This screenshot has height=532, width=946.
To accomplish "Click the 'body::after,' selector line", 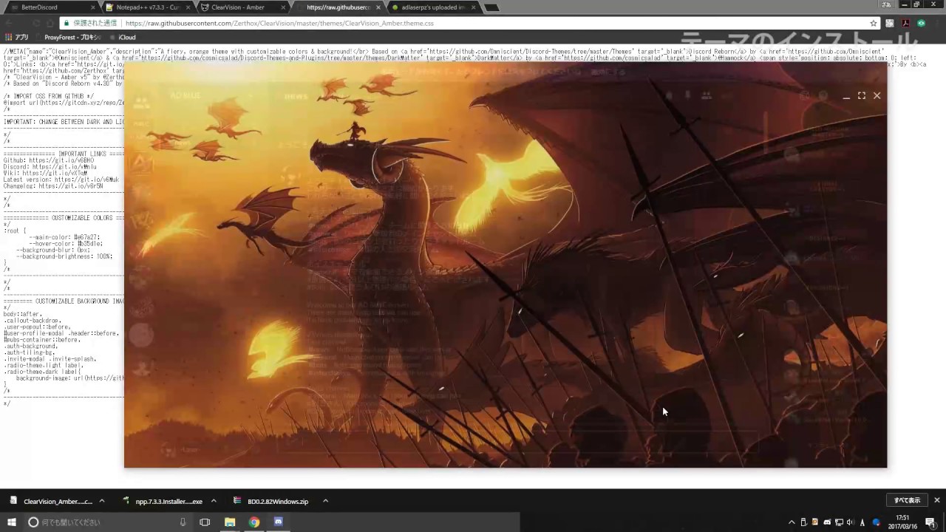I will (23, 314).
